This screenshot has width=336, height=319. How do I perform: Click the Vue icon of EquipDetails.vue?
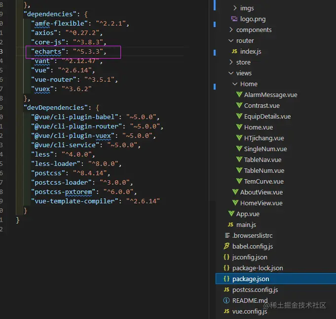[x=239, y=116]
